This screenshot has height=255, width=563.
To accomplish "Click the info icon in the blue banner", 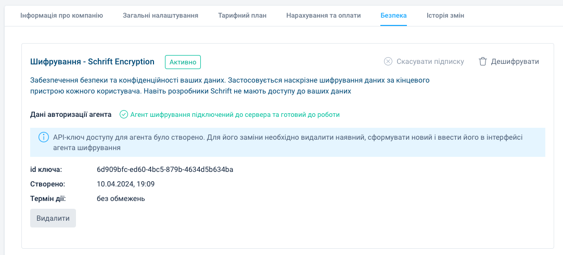I will coord(44,138).
